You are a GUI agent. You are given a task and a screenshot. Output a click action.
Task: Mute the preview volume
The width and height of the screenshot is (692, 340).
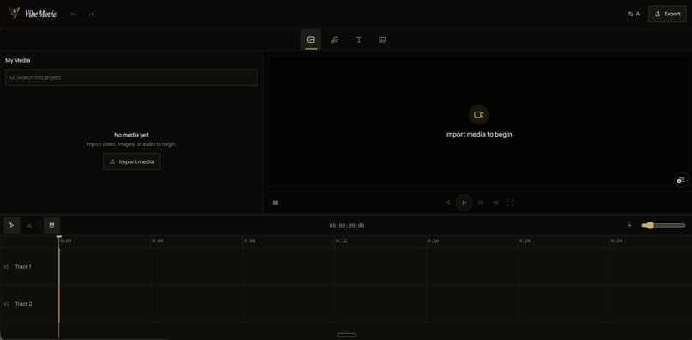[495, 203]
